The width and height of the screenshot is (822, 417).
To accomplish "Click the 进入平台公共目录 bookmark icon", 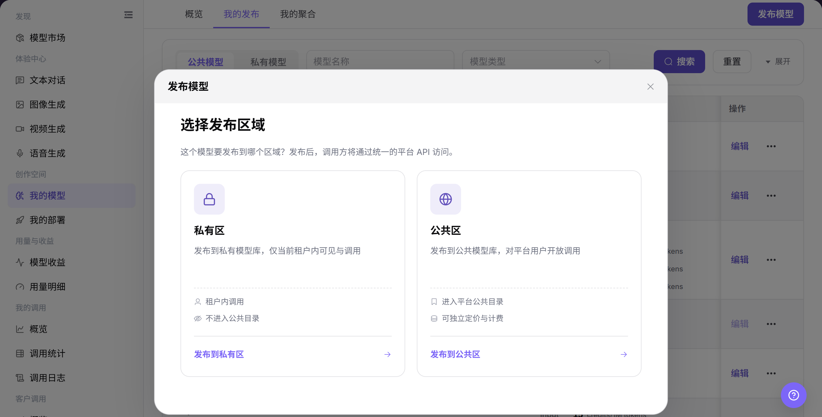I will pyautogui.click(x=434, y=302).
